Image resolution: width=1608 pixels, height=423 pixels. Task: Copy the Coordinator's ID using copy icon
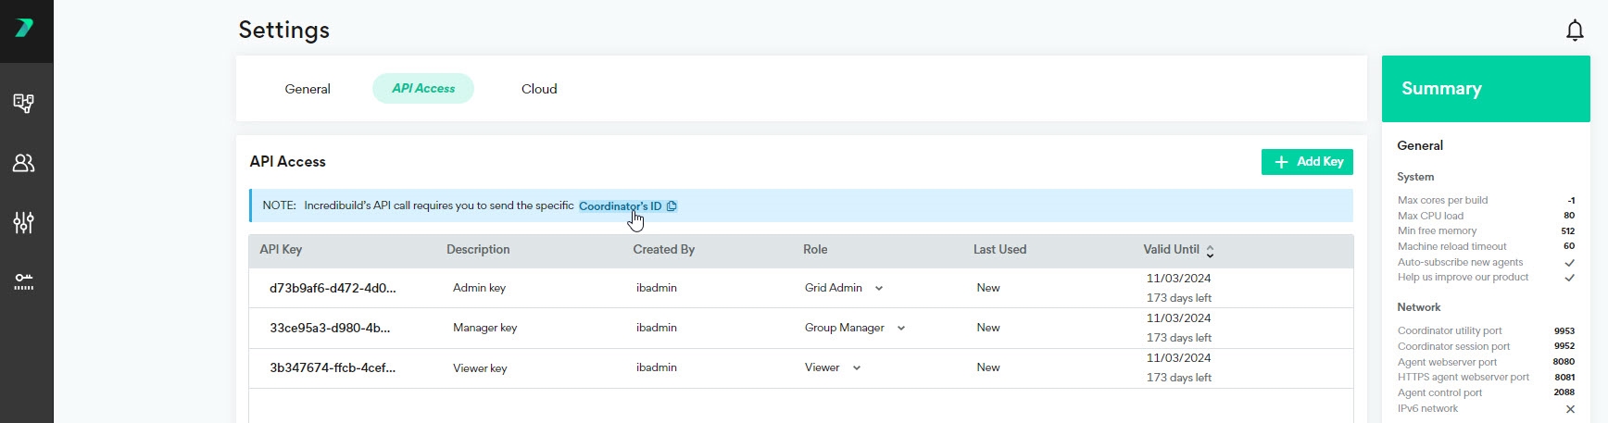tap(672, 206)
